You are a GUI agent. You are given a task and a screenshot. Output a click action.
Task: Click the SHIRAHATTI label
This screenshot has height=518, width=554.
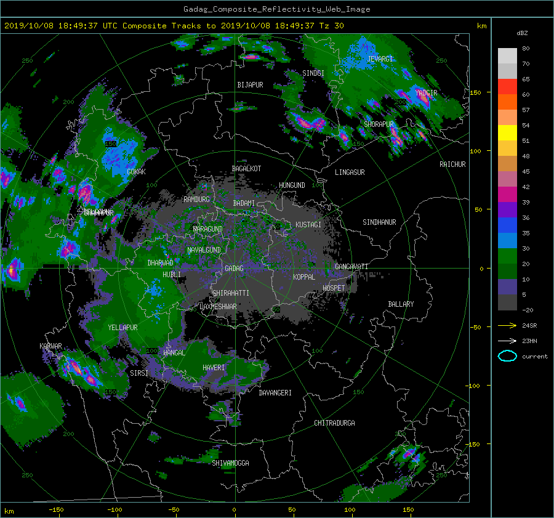pos(231,293)
